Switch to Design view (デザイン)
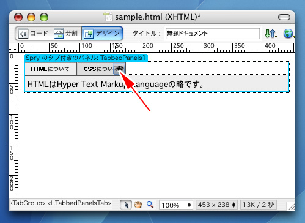Image resolution: width=305 pixels, height=223 pixels. click(102, 33)
